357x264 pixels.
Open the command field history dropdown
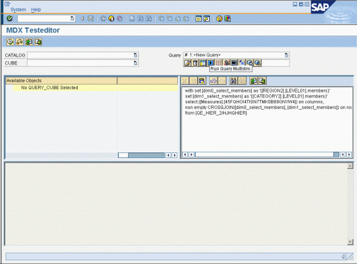click(73, 18)
